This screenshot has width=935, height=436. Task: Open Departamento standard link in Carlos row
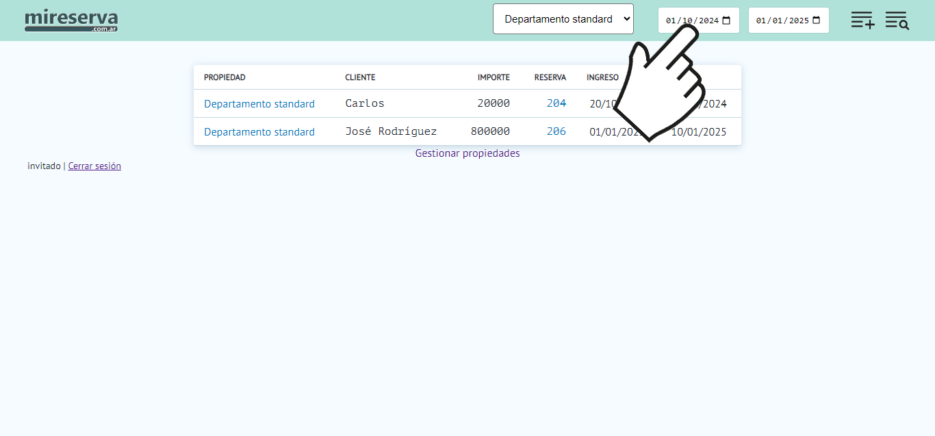(x=259, y=104)
